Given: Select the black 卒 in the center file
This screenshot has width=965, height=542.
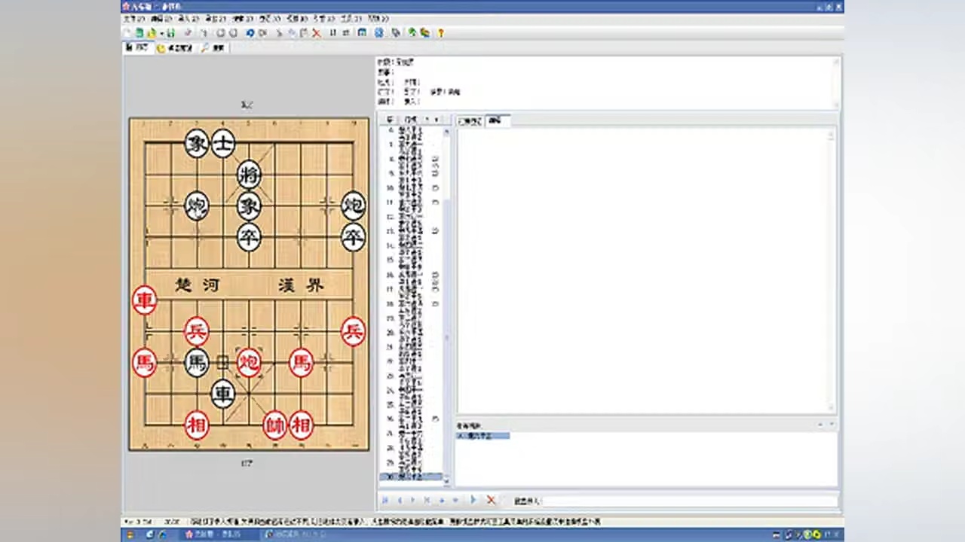Looking at the screenshot, I should (249, 237).
